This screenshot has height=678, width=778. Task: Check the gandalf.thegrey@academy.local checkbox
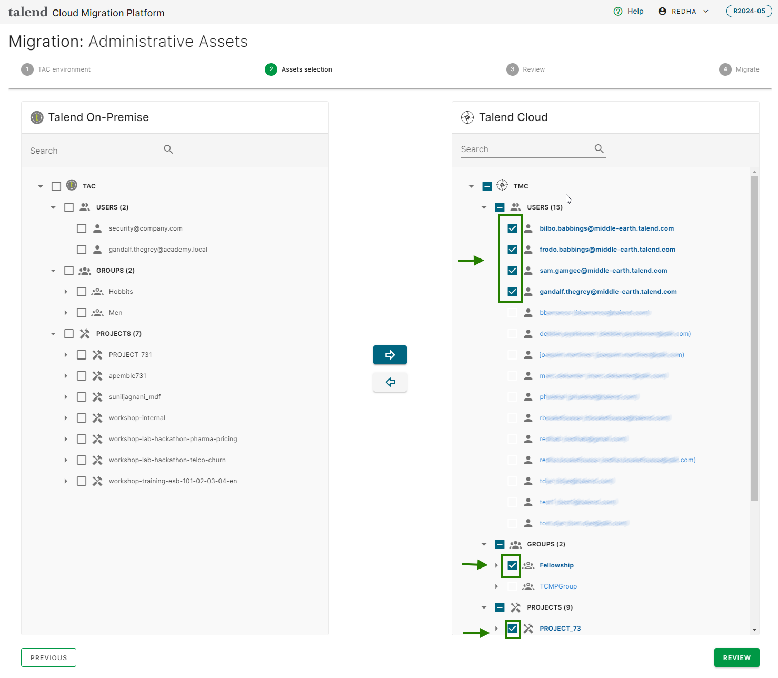pyautogui.click(x=82, y=250)
